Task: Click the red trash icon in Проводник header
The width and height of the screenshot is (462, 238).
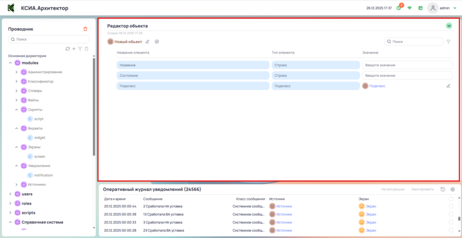Action: click(85, 29)
